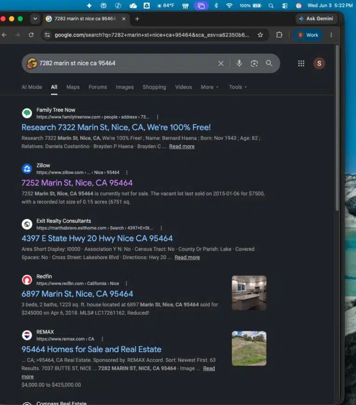Open the Family Tree Now result options menu
Viewport: 356px width, 405px height.
pyautogui.click(x=158, y=117)
